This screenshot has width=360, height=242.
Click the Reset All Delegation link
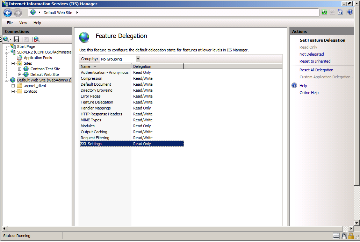316,70
